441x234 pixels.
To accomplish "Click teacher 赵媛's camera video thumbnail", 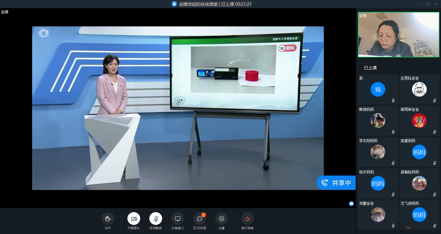I will (x=398, y=35).
